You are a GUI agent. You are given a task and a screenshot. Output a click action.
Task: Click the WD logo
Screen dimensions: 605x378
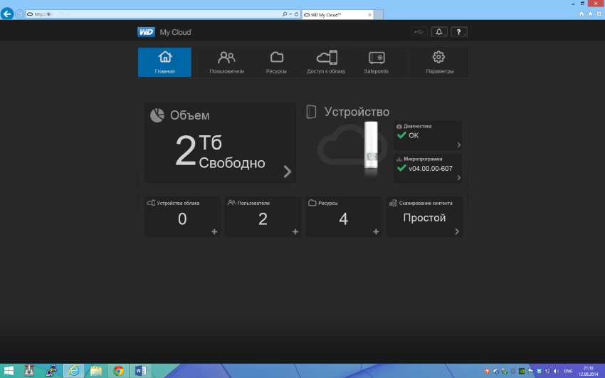(x=146, y=32)
